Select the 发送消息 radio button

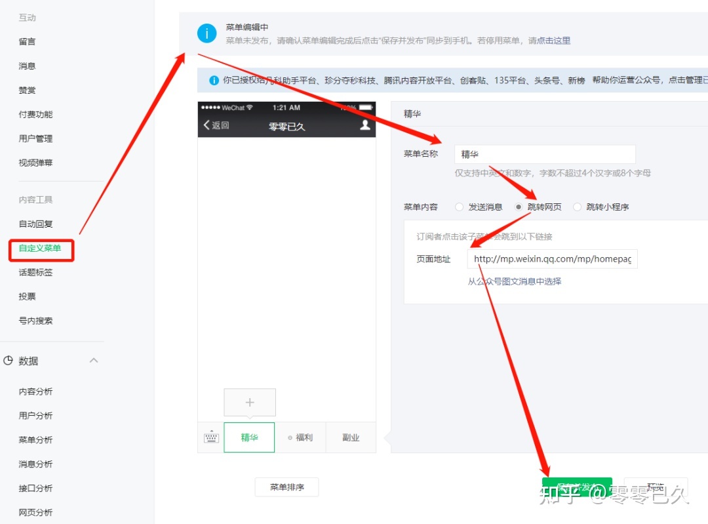(459, 207)
